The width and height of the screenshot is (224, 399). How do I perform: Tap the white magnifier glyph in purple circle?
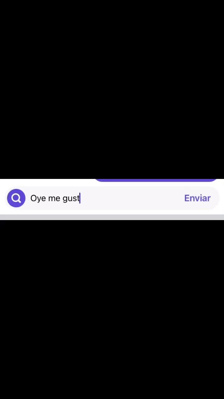[x=16, y=198]
